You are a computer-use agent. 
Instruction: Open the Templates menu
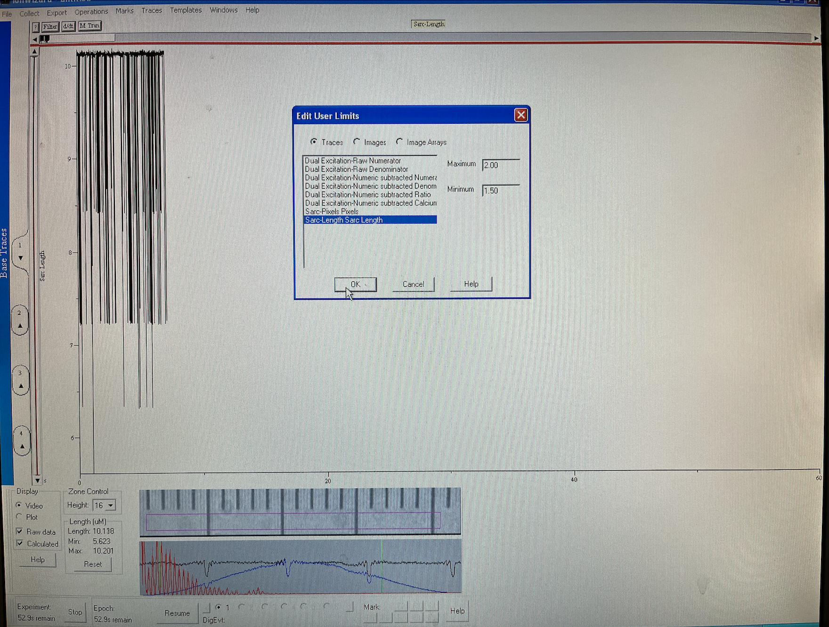[x=186, y=10]
